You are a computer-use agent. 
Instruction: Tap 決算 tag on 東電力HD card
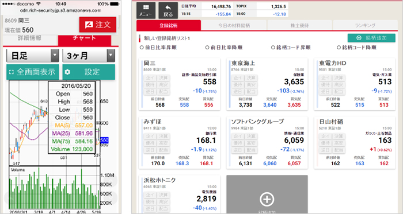pos(339,78)
